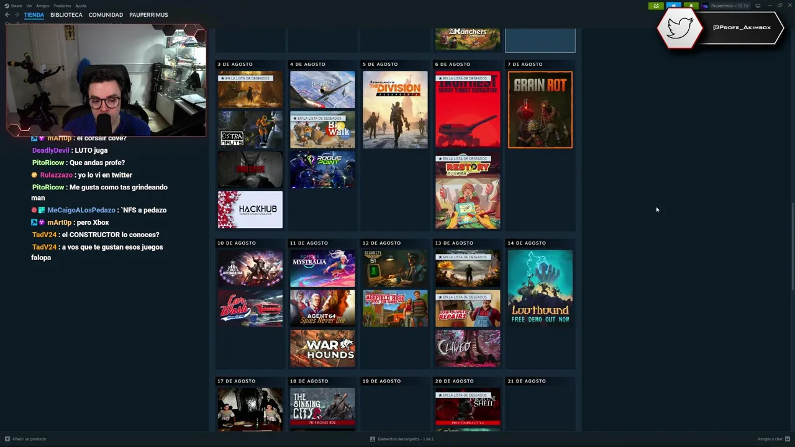Screen dimensions: 795x447
Task: Open the Security 51 game card
Action: point(395,269)
